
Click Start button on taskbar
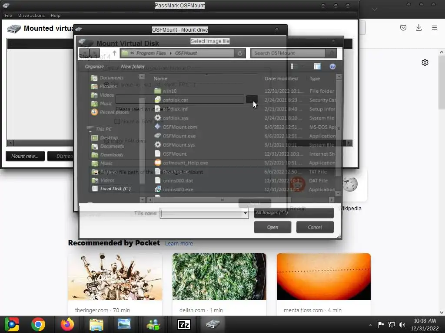pyautogui.click(x=11, y=324)
